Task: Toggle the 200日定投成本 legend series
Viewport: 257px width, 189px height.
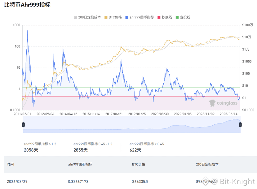Action: point(87,17)
